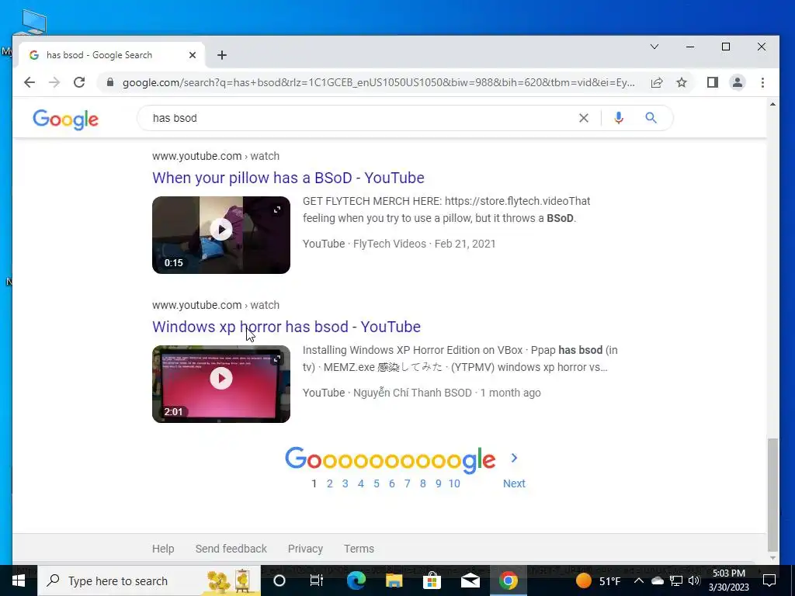
Task: Clear the search query with X
Action: (x=584, y=118)
